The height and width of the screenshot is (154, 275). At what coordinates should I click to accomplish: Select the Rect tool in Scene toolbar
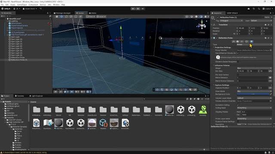(76, 17)
